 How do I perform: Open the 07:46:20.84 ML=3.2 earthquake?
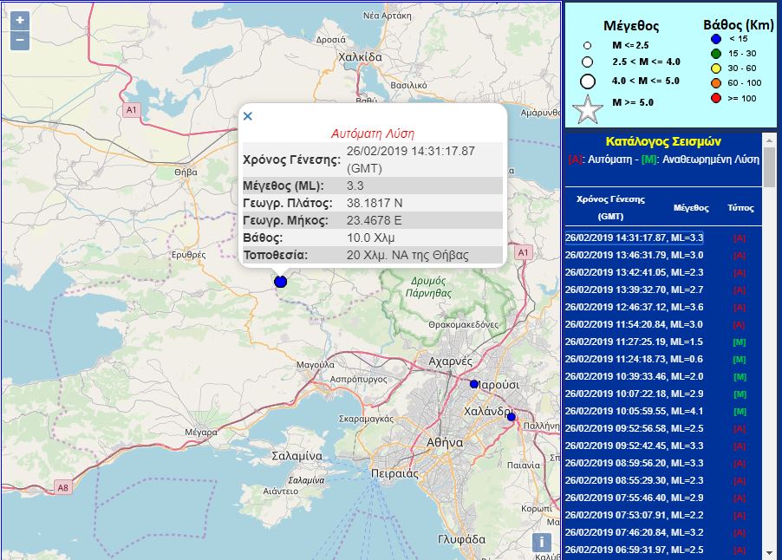tap(634, 532)
